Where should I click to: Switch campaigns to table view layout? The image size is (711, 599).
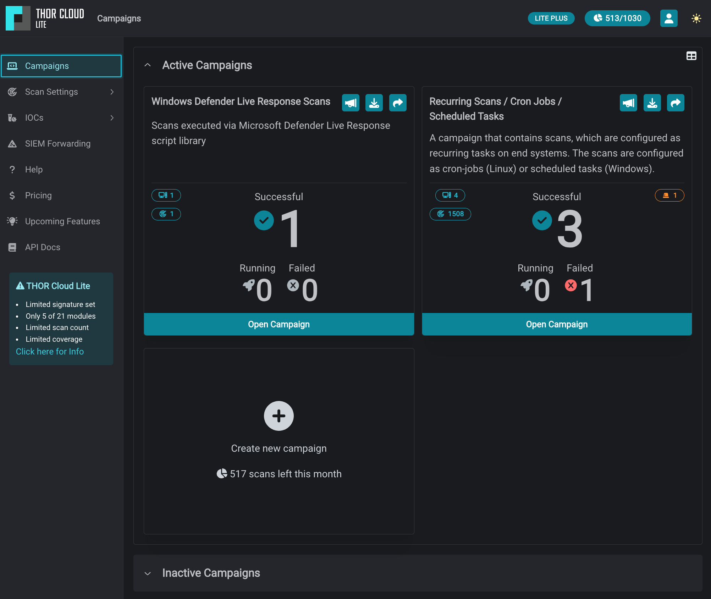[691, 56]
